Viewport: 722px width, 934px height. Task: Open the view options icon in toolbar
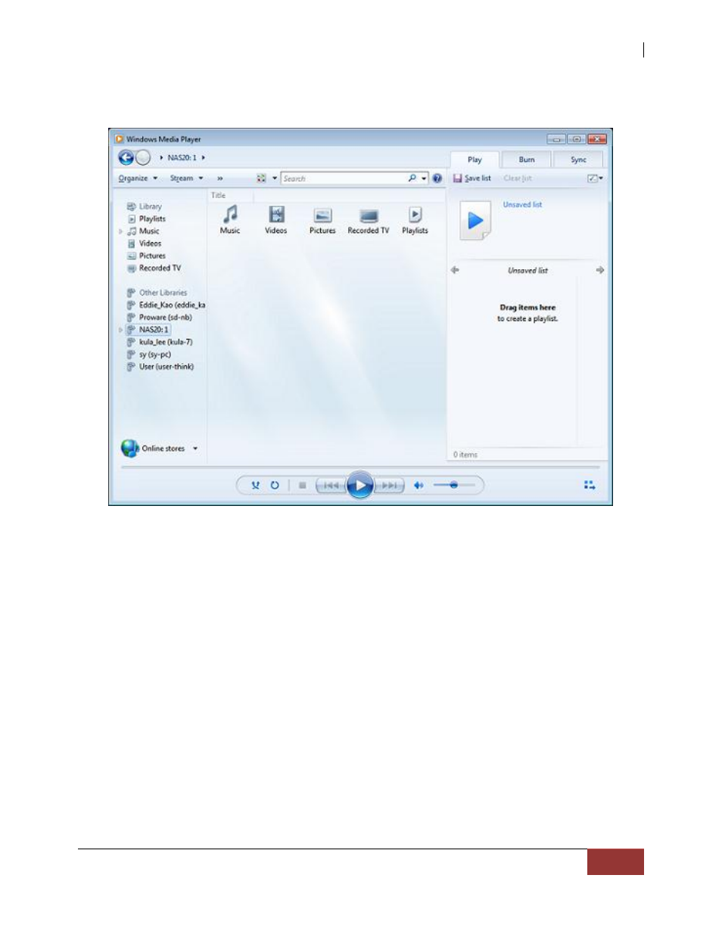[260, 178]
